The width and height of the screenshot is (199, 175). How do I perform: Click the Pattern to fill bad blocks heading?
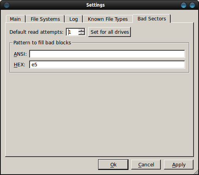42,43
